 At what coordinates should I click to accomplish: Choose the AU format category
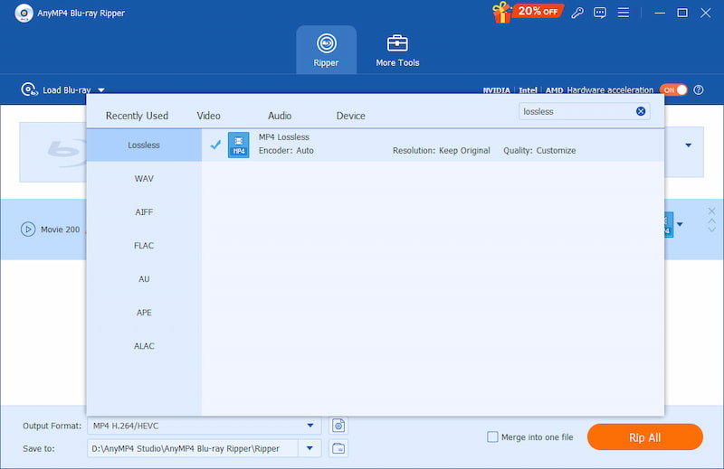144,279
